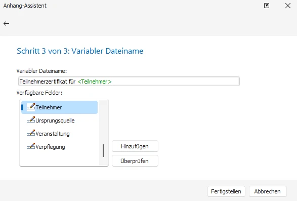
Task: Cancel with the Abbrechen button
Action: [268, 191]
